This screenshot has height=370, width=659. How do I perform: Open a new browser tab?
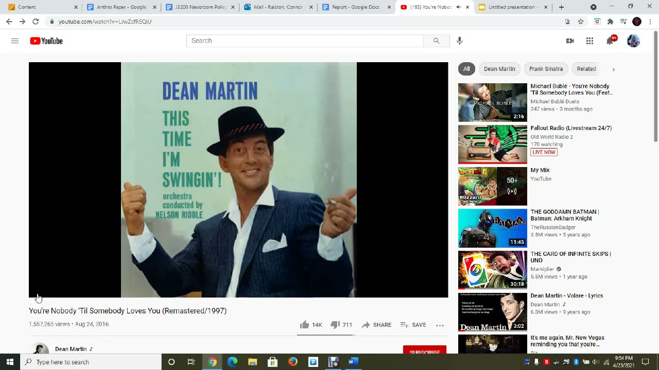[561, 7]
